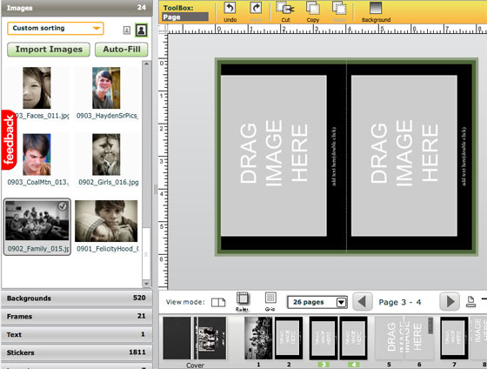Viewport: 487px width, 369px height.
Task: Expand the Text panel
Action: pyautogui.click(x=77, y=334)
